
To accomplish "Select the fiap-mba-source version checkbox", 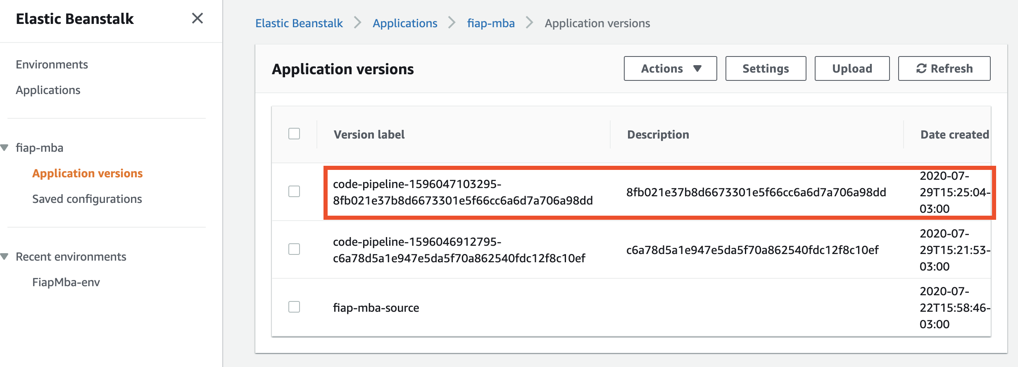I will [x=294, y=307].
